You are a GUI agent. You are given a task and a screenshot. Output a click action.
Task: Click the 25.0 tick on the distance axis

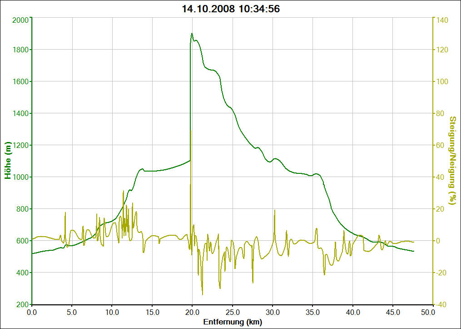click(x=233, y=313)
